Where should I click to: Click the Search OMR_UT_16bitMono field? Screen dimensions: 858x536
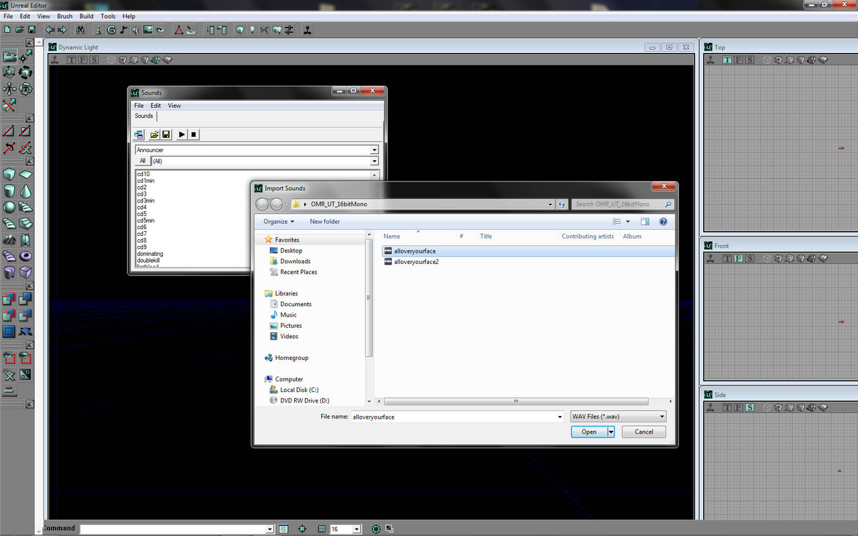pyautogui.click(x=623, y=204)
